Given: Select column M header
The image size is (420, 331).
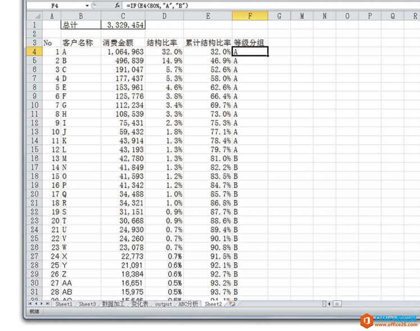Looking at the screenshot, I should 302,16.
